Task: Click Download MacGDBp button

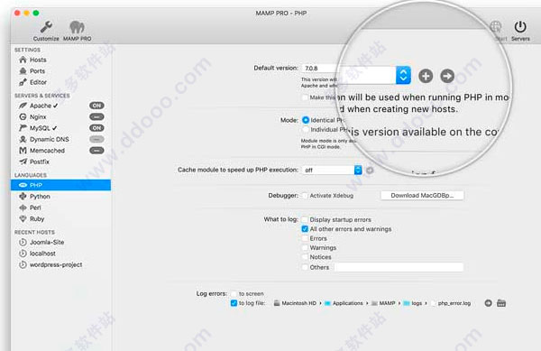Action: pos(422,195)
